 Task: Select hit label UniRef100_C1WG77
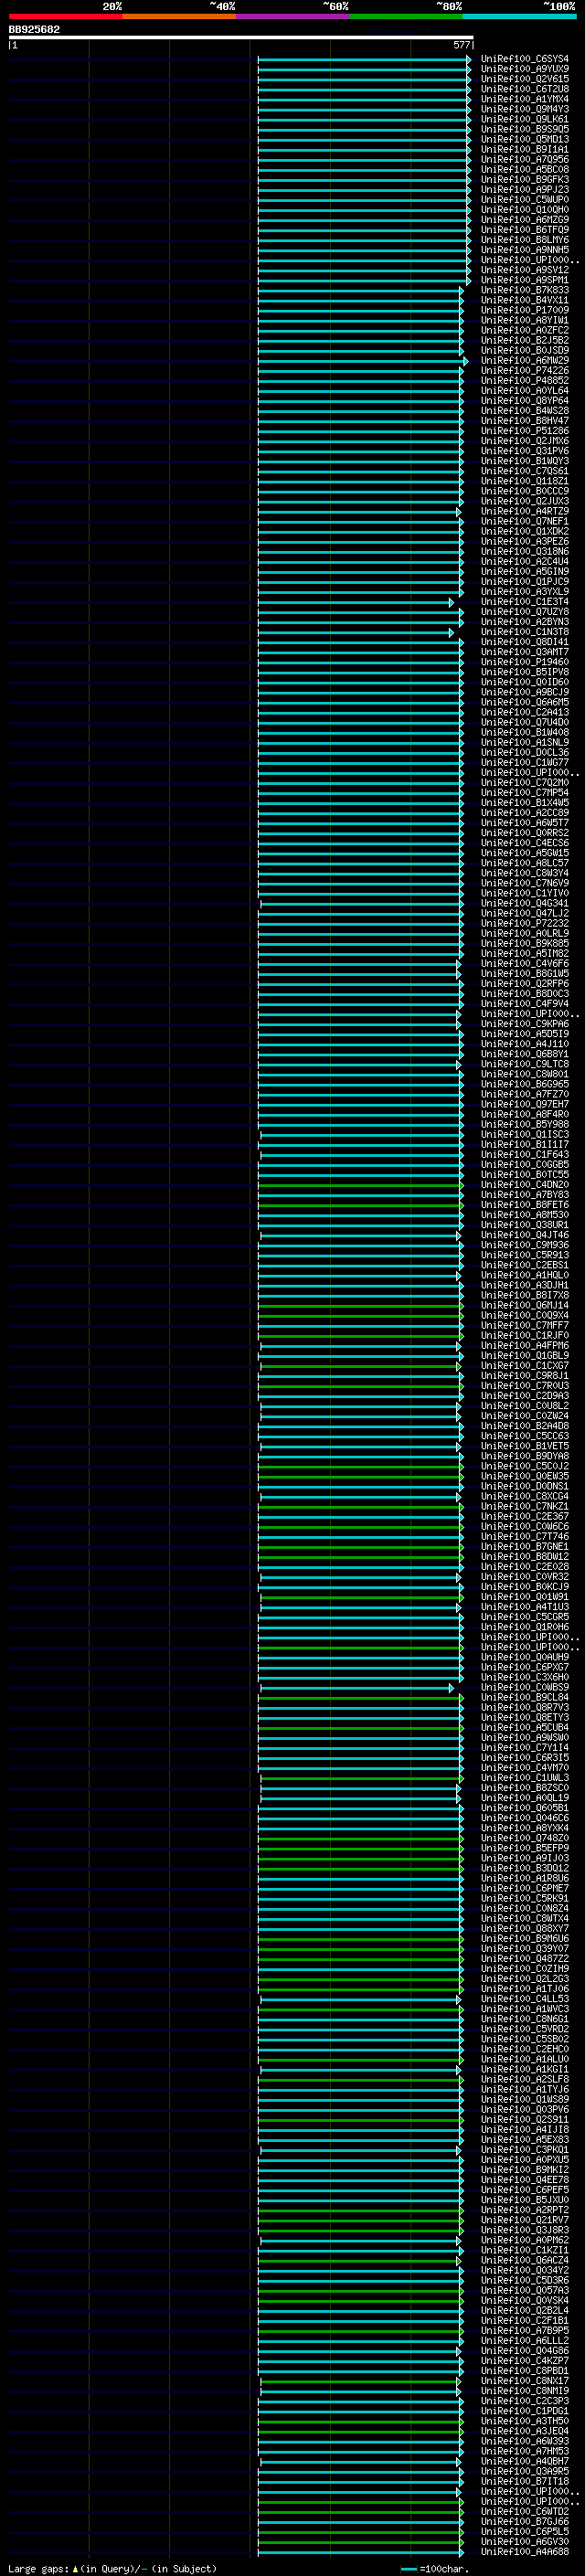tap(524, 764)
